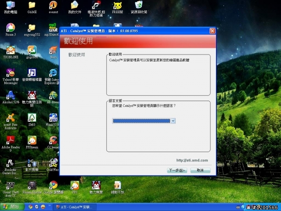Open the GAME folder icon
This screenshot has height=211, width=281.
click(x=32, y=7)
